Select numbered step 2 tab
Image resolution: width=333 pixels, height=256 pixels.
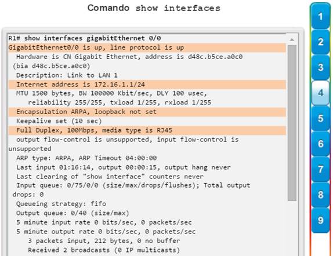[x=320, y=42]
